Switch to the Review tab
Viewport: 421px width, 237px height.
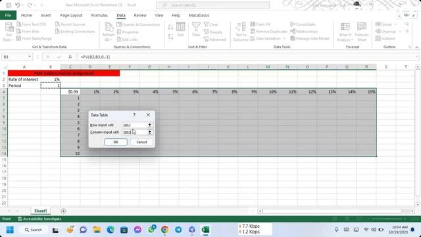140,15
